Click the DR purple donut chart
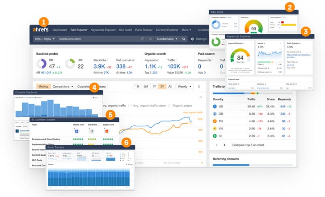This screenshot has width=325, height=197. tap(41, 64)
